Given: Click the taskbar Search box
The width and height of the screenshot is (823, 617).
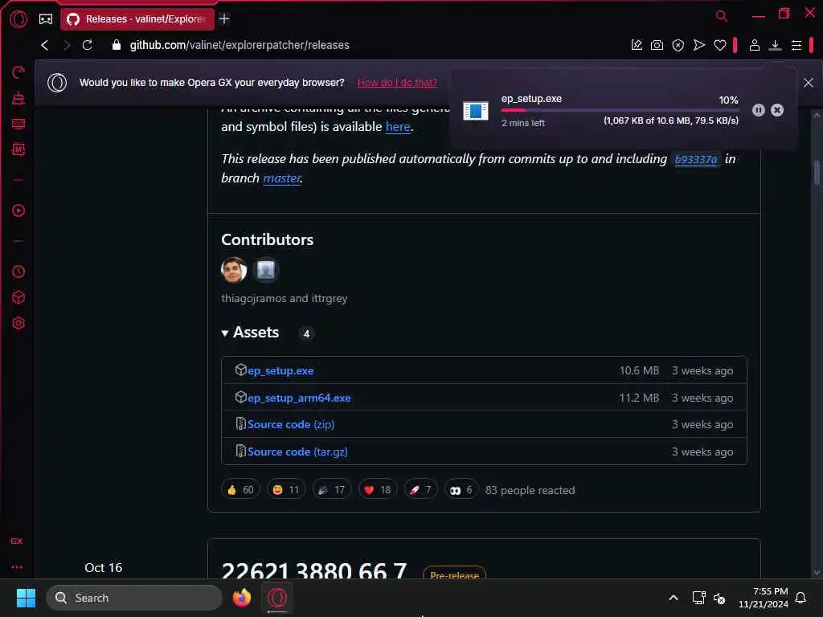Looking at the screenshot, I should [x=134, y=598].
